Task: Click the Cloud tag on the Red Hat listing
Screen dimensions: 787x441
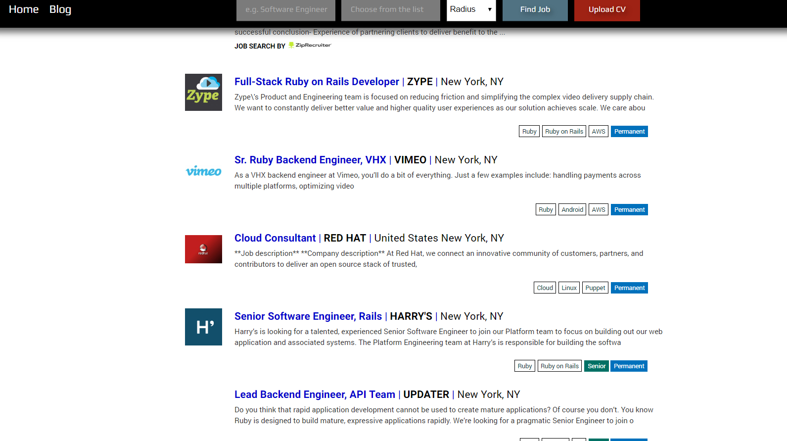Action: click(x=545, y=288)
